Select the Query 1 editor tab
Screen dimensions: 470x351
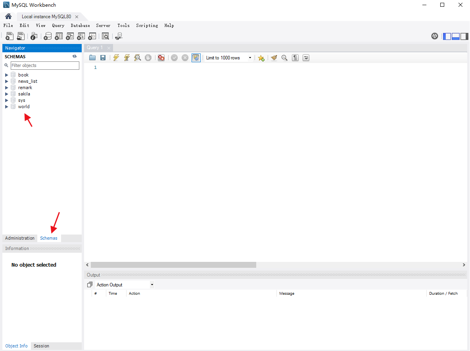95,48
